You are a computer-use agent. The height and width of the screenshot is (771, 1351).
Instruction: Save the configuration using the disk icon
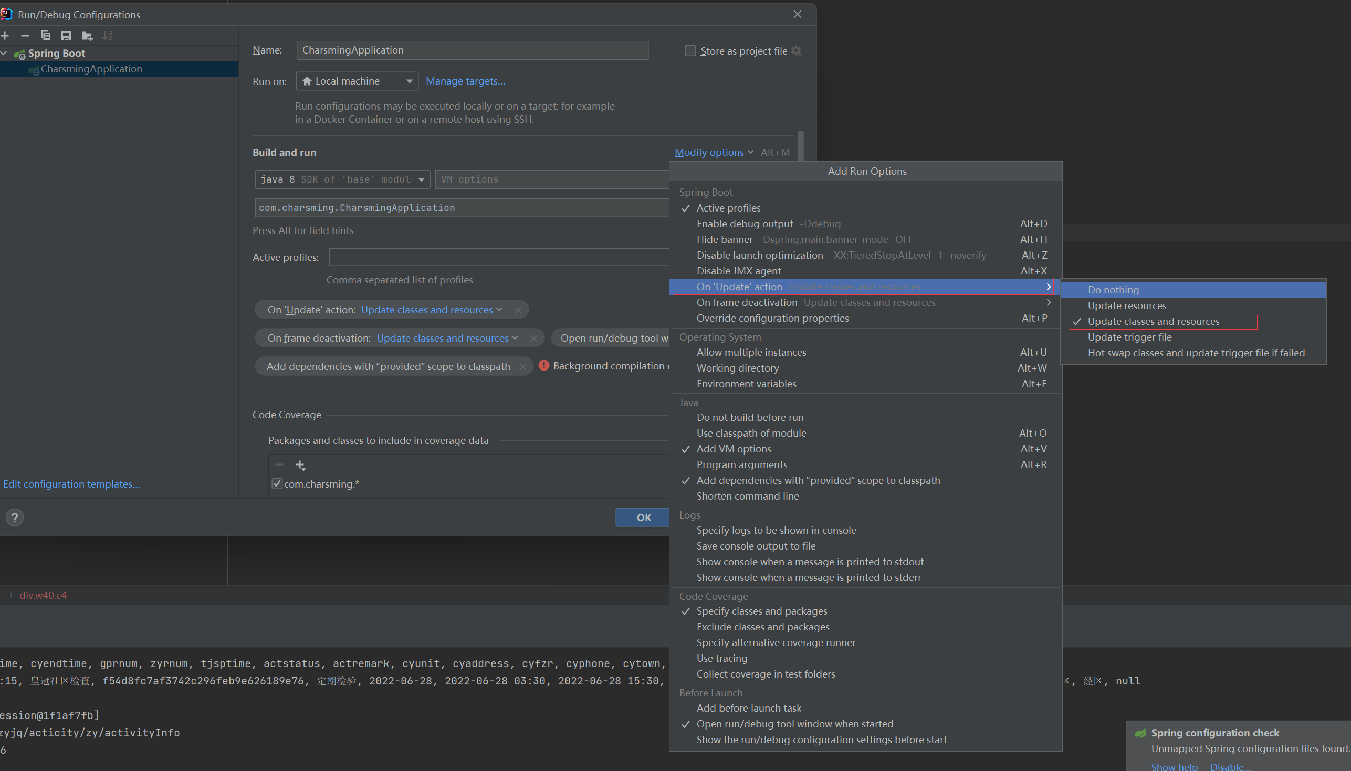[66, 36]
